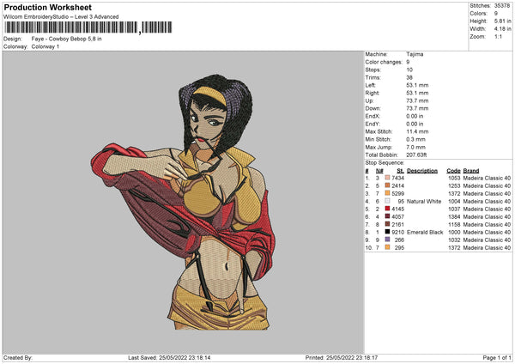Click the 'Stops:' label

coord(373,70)
